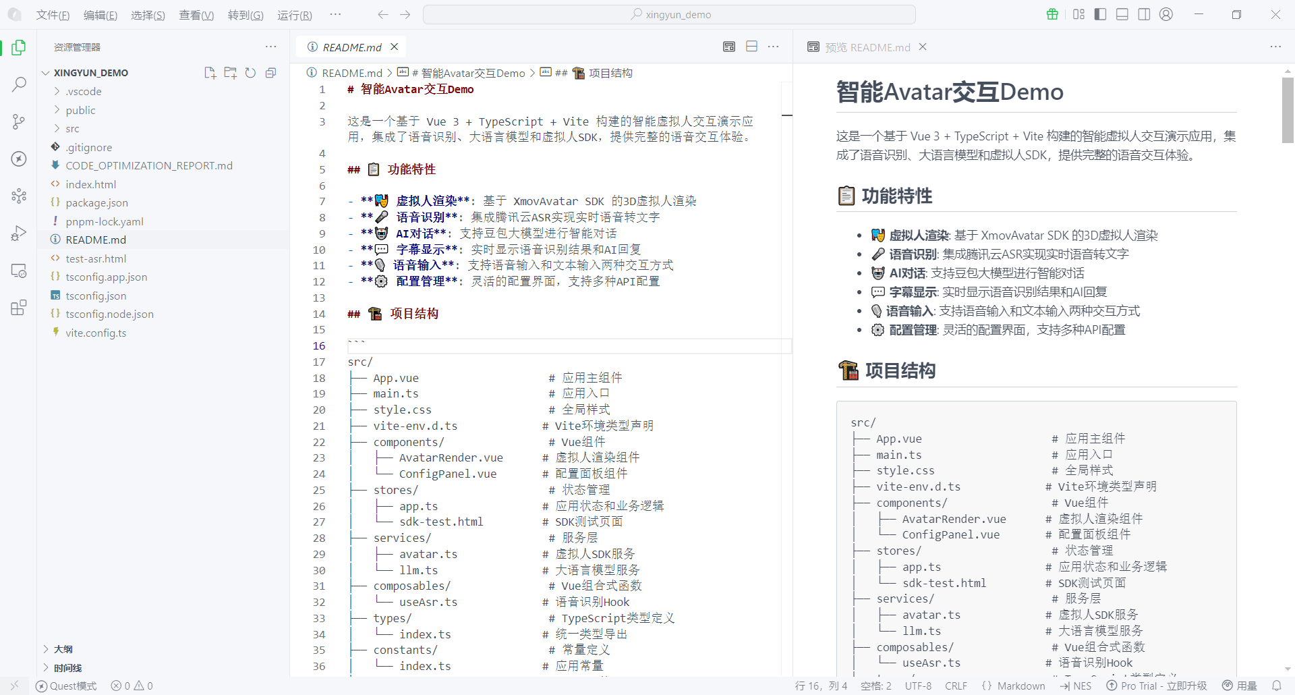Toggle Quest mode in status bar
The image size is (1295, 695).
(66, 686)
